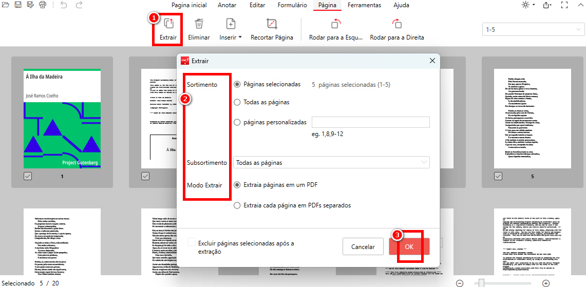586x287 pixels.
Task: Click the Print icon
Action: [43, 5]
